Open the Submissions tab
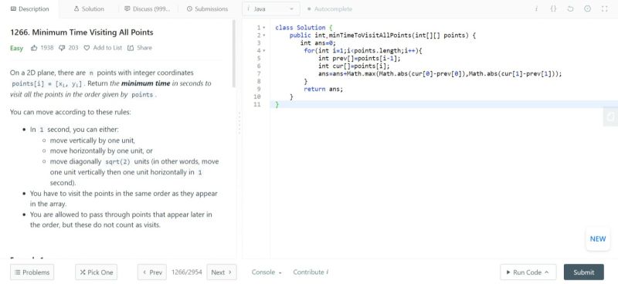 207,8
